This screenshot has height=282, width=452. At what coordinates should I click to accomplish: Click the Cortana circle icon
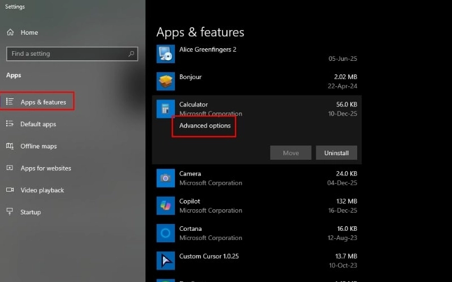pyautogui.click(x=165, y=233)
